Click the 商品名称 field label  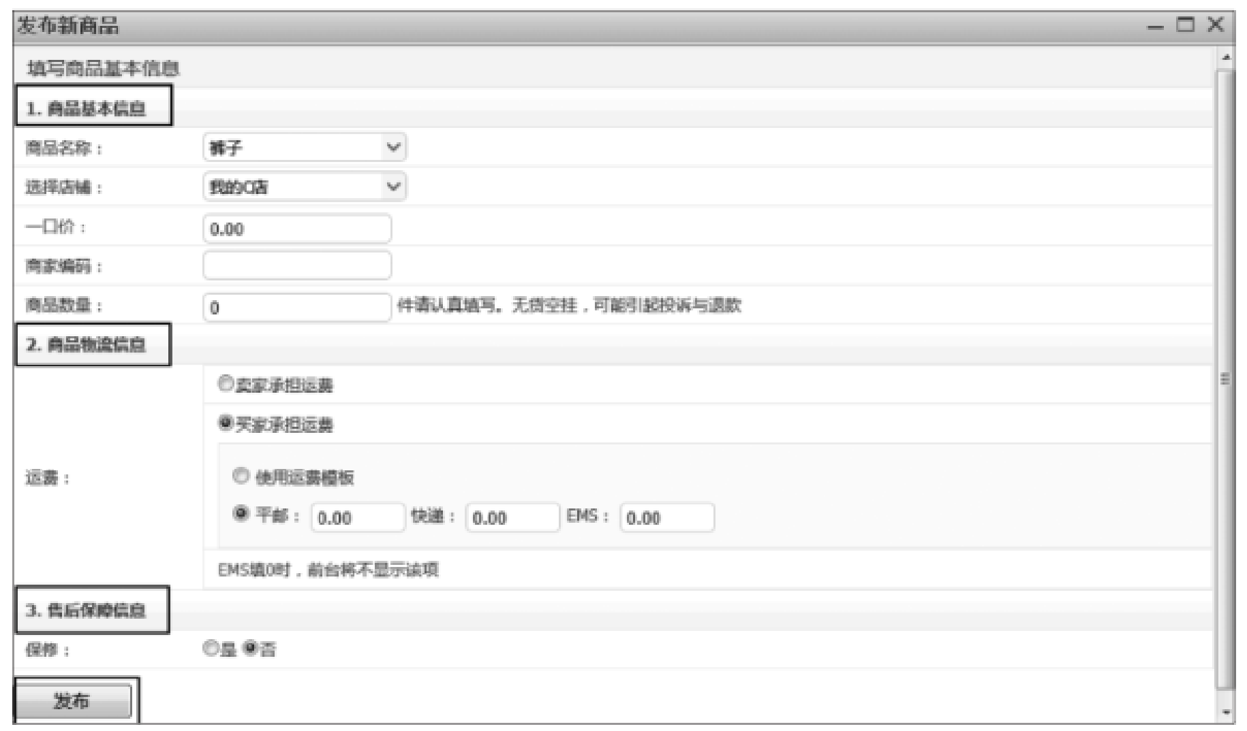(63, 148)
